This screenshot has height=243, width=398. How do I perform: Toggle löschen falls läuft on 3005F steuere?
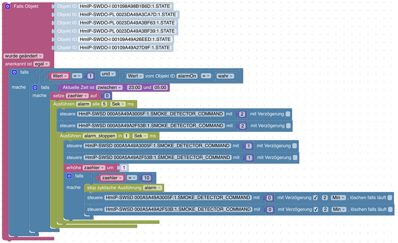390,198
